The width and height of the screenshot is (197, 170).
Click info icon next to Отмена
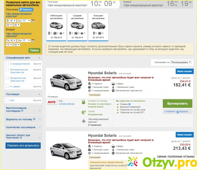130,104
